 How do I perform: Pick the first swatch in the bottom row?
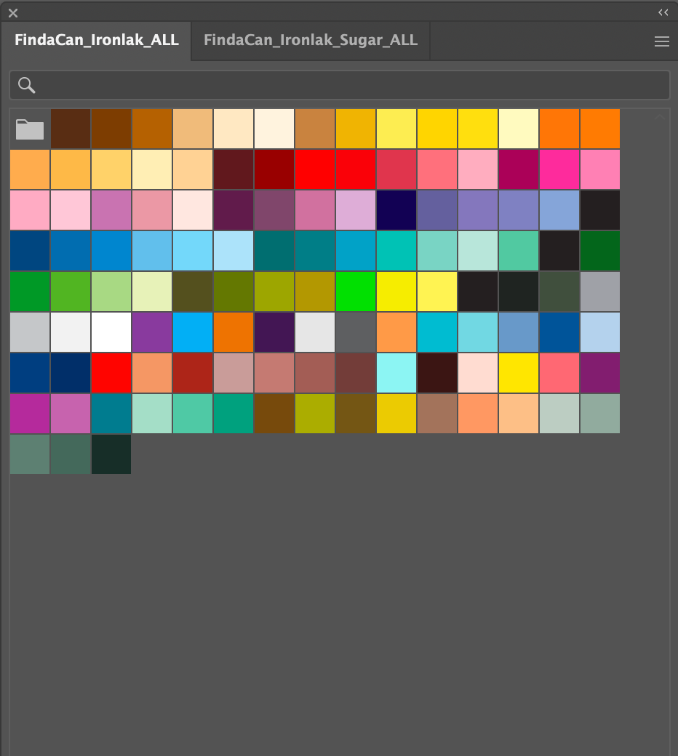[x=30, y=454]
